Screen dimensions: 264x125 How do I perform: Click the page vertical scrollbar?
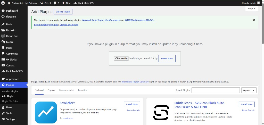(x=263, y=23)
